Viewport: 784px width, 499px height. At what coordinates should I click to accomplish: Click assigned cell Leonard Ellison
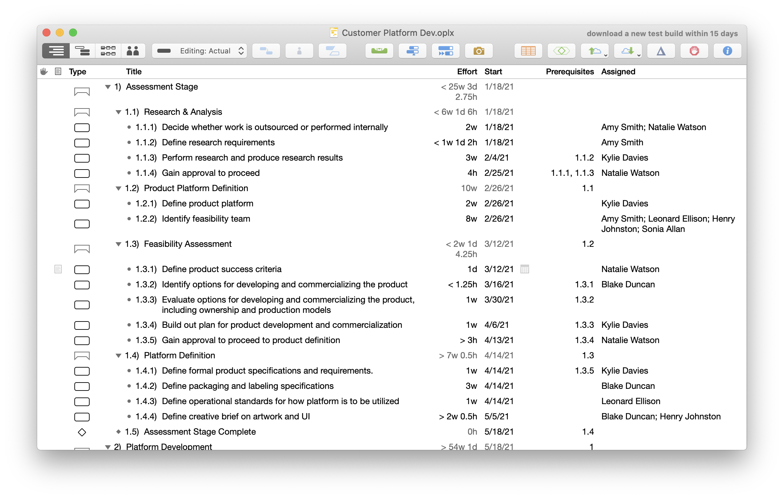click(631, 401)
